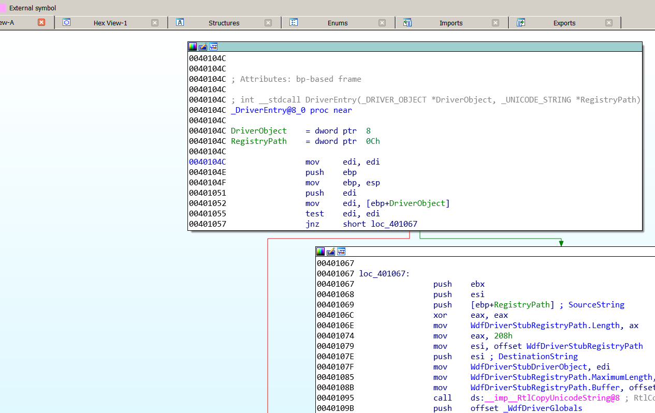Screen dimensions: 655x413
Task: Open the Imports tab
Action: (450, 23)
